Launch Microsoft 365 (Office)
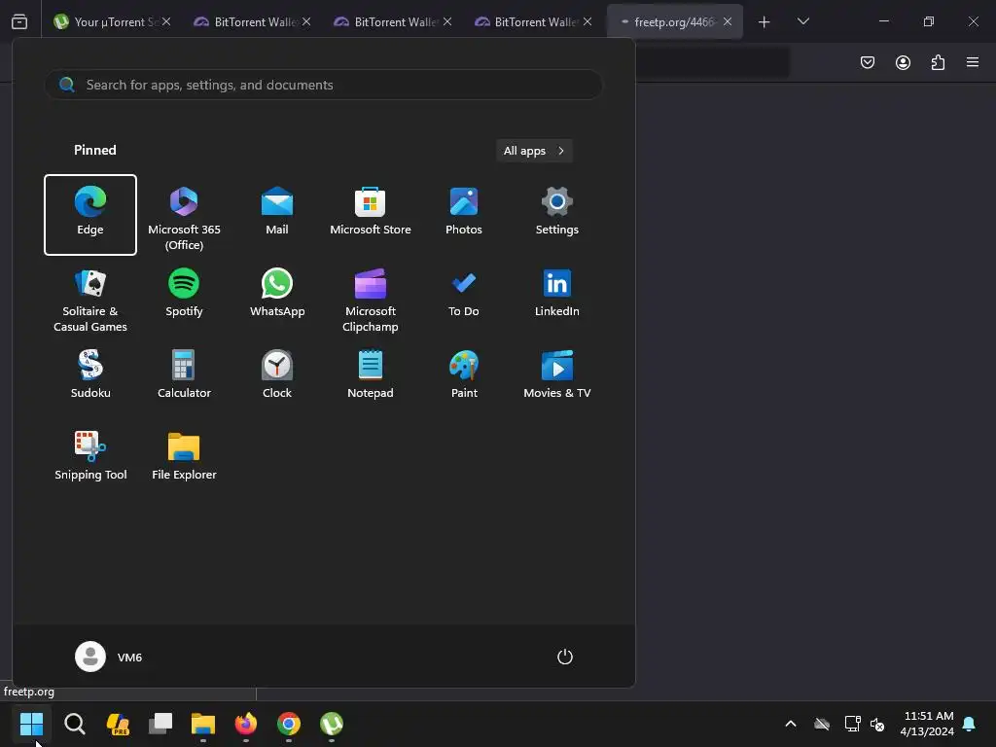996x747 pixels. pos(184,218)
